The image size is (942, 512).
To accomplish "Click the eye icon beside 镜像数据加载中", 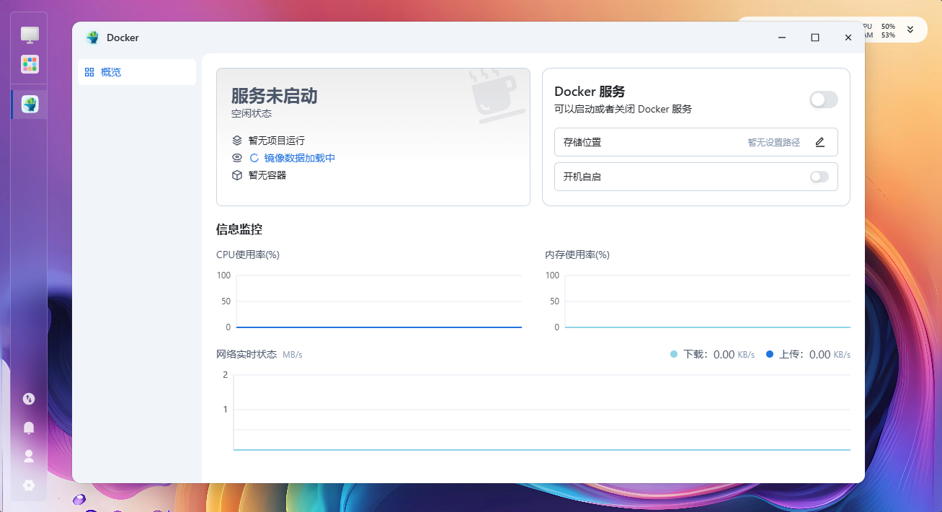I will tap(237, 158).
